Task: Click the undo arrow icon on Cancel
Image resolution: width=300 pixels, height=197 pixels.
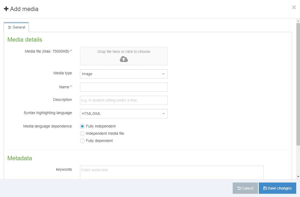Action: click(239, 188)
